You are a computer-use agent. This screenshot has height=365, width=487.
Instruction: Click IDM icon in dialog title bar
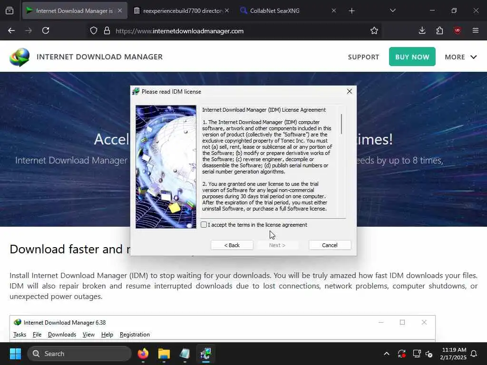(x=136, y=92)
